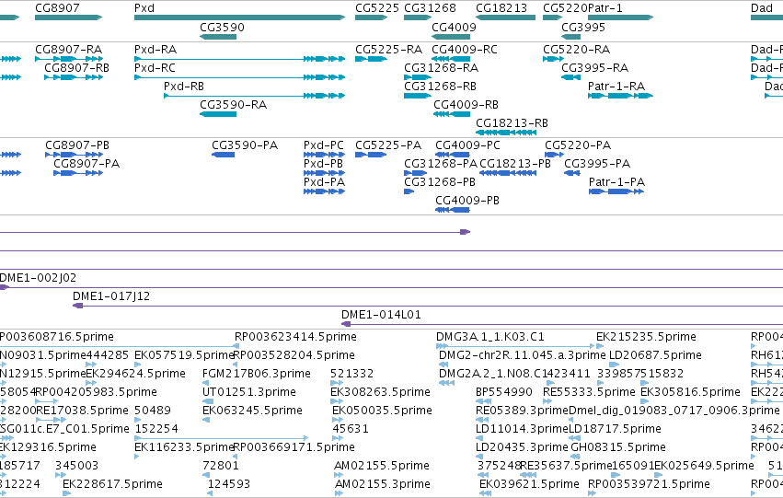Click the Patr-1-PA protein label
Image resolution: width=783 pixels, height=498 pixels.
pos(616,182)
